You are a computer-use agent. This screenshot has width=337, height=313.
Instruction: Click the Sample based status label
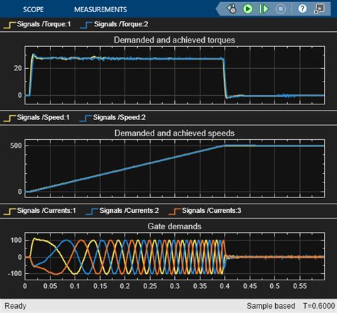(x=271, y=306)
